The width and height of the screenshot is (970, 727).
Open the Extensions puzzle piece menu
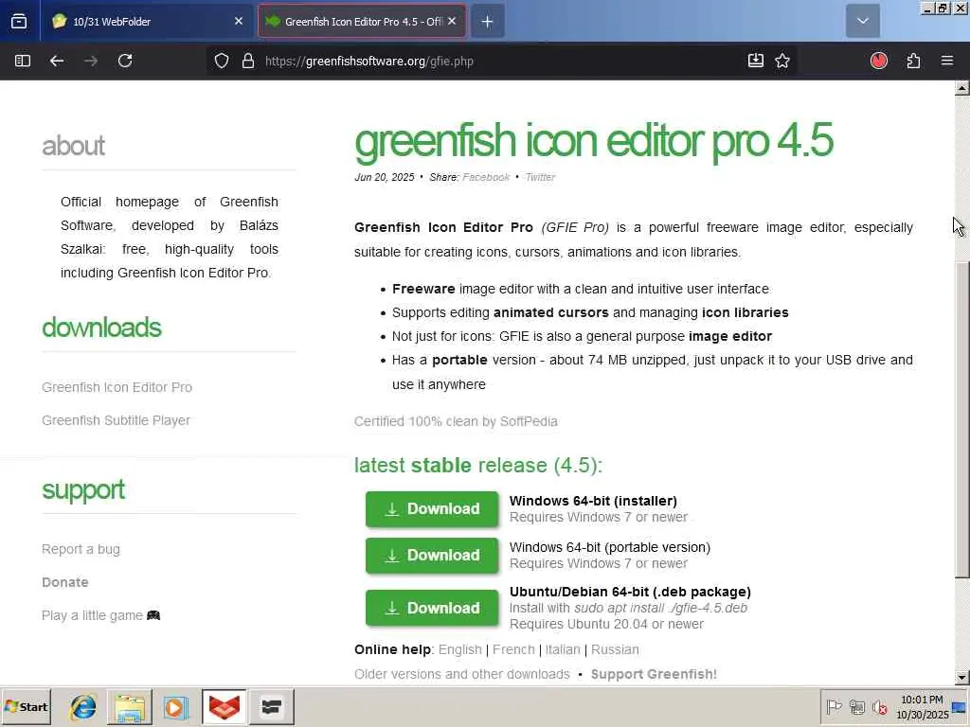click(914, 61)
